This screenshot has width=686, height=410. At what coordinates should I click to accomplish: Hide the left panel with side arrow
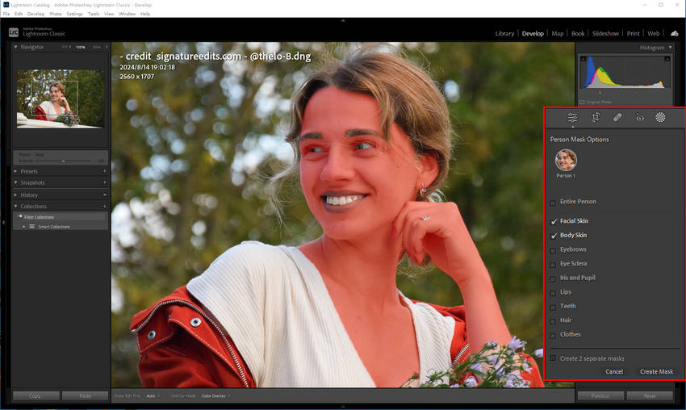[x=3, y=222]
